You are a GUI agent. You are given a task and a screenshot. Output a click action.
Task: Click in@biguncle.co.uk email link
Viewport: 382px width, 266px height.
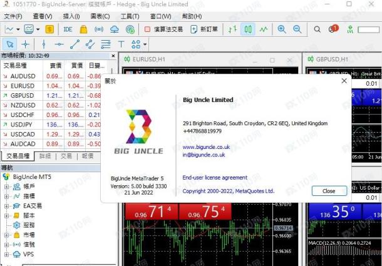(204, 155)
